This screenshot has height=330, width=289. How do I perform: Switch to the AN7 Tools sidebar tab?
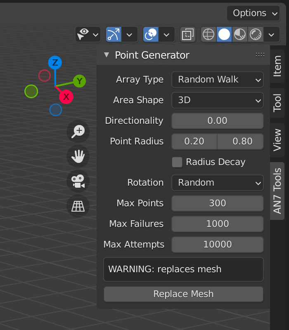(277, 191)
